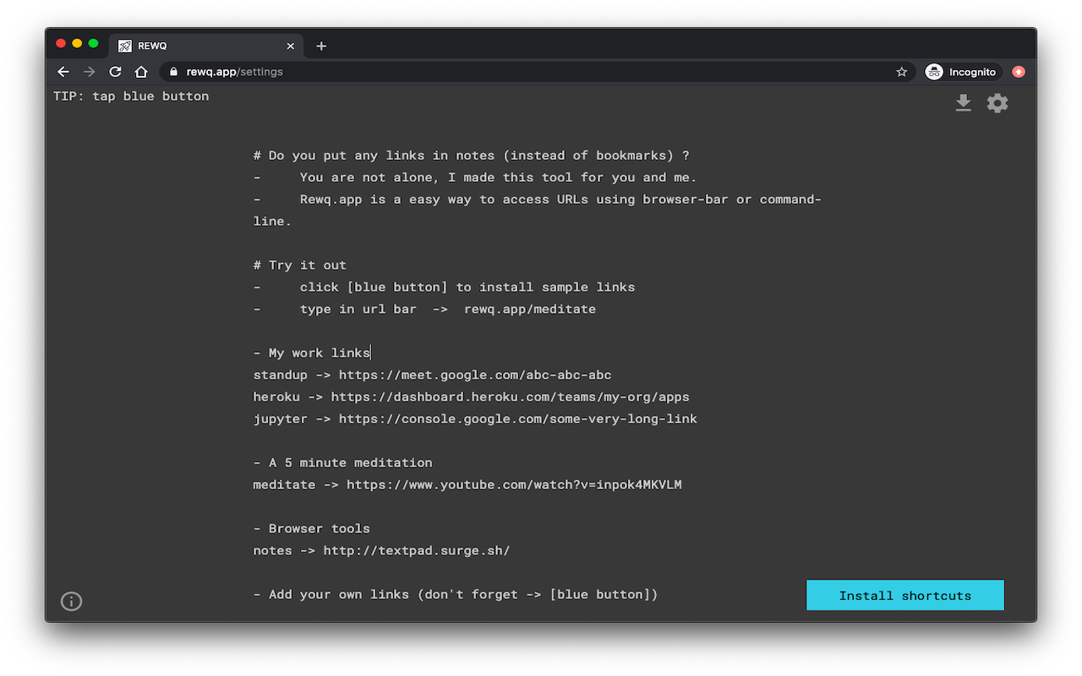1082x676 pixels.
Task: Click the '- Browser tools' line
Action: [x=311, y=529]
